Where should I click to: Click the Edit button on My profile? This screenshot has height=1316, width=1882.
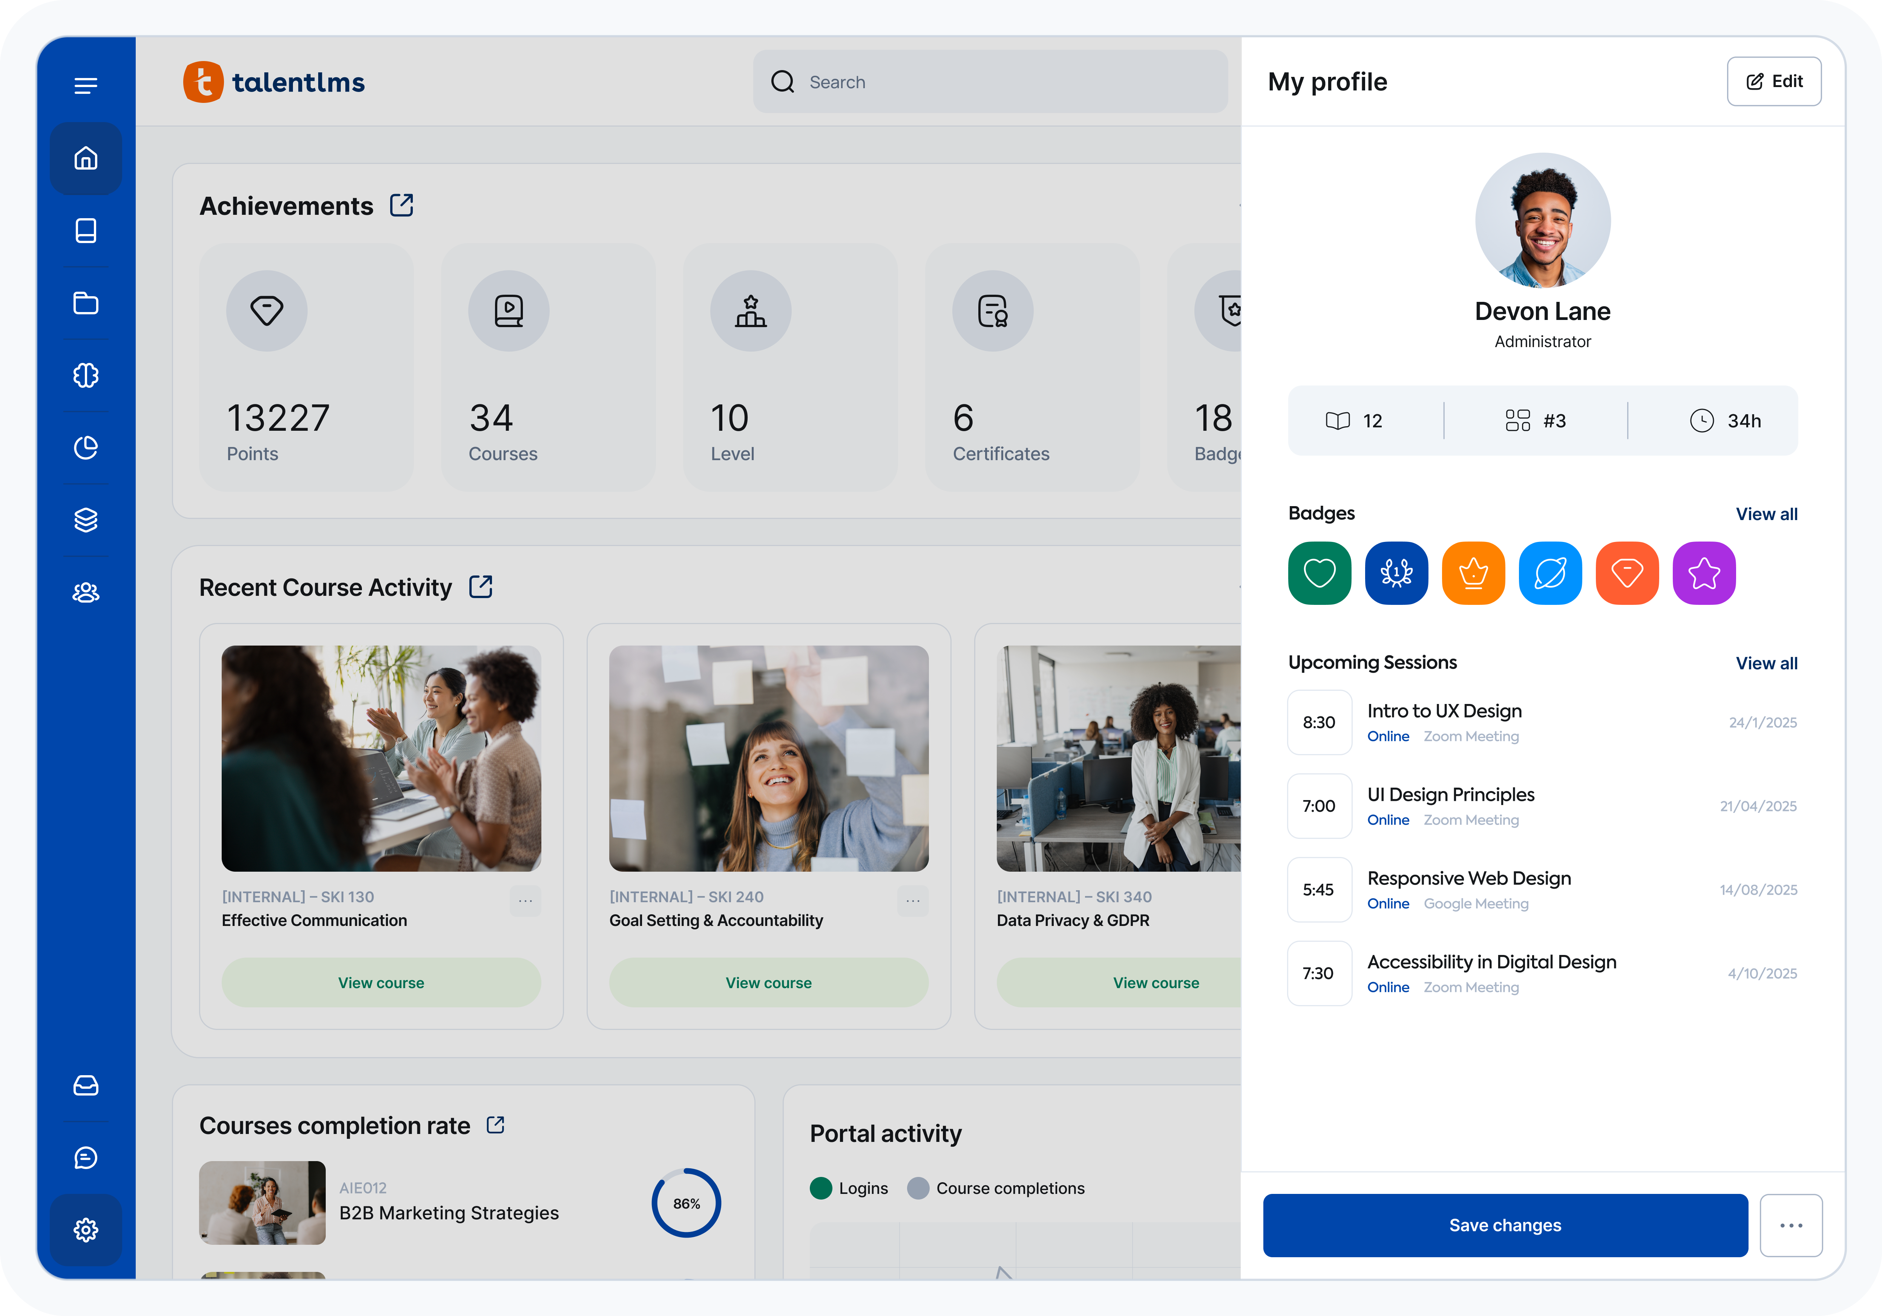pos(1774,81)
